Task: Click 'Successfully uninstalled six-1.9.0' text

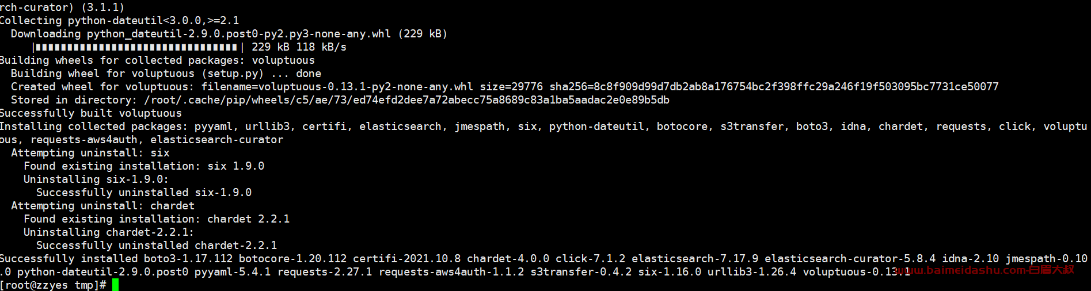Action: pyautogui.click(x=144, y=193)
